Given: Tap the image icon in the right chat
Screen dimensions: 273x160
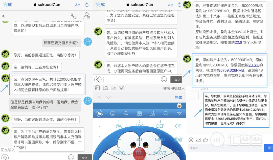Looking at the screenshot, I should [x=198, y=140].
